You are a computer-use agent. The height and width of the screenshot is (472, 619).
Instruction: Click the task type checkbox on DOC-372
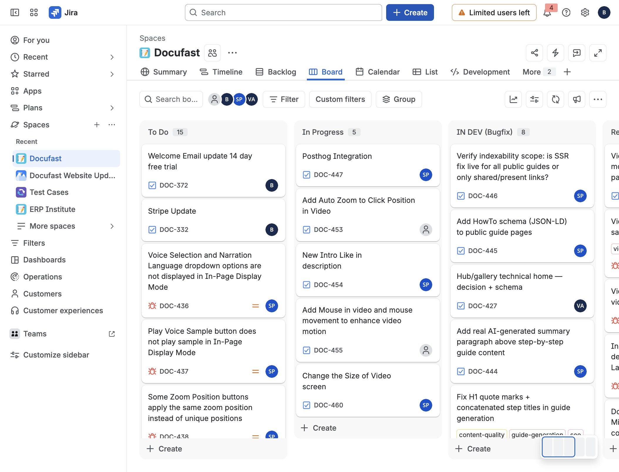[152, 185]
